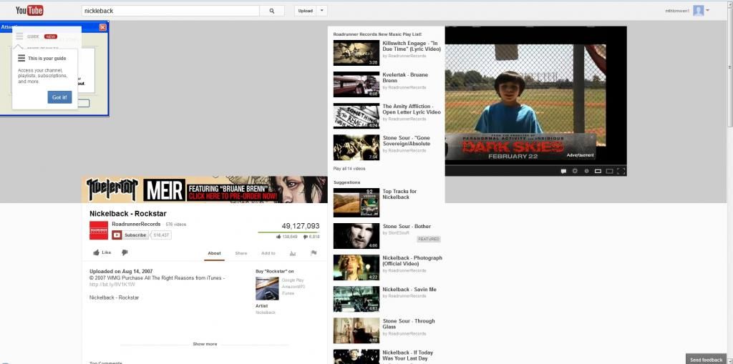This screenshot has width=733, height=364.
Task: Click the thumbs-down dislike icon
Action: (x=125, y=252)
